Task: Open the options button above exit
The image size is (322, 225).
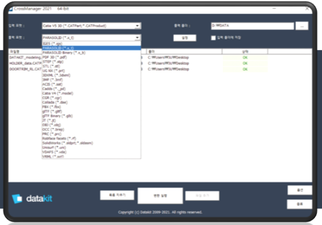Action: click(x=300, y=190)
